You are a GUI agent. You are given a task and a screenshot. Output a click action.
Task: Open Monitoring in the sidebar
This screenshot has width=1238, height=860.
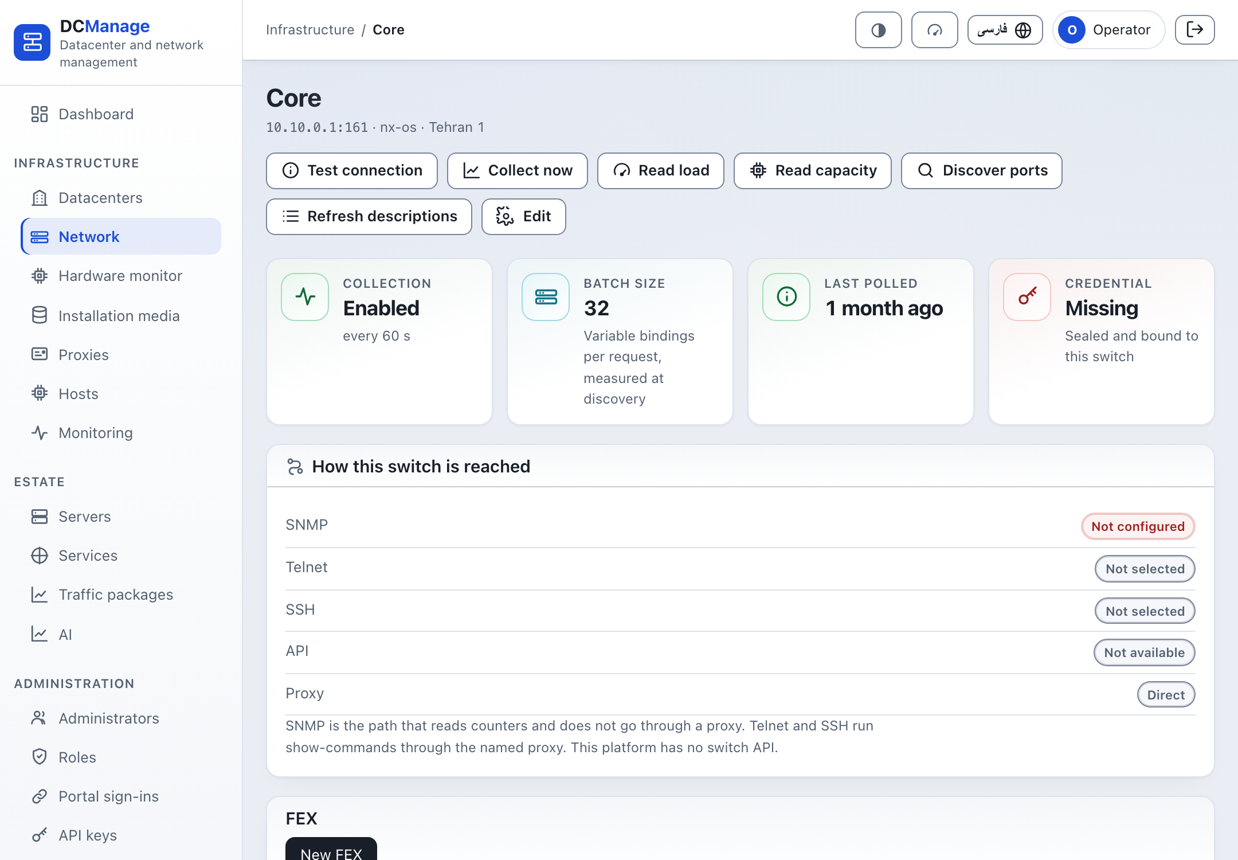point(120,433)
